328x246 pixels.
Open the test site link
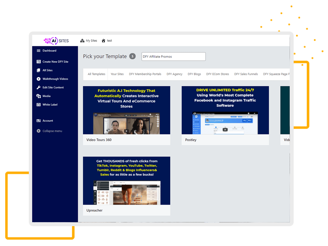(x=110, y=41)
